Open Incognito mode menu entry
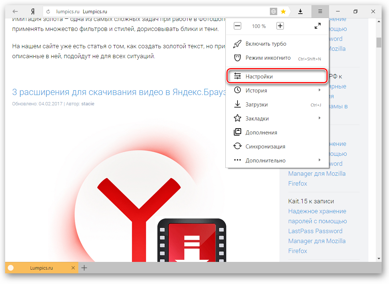This screenshot has height=284, width=389. [x=268, y=58]
